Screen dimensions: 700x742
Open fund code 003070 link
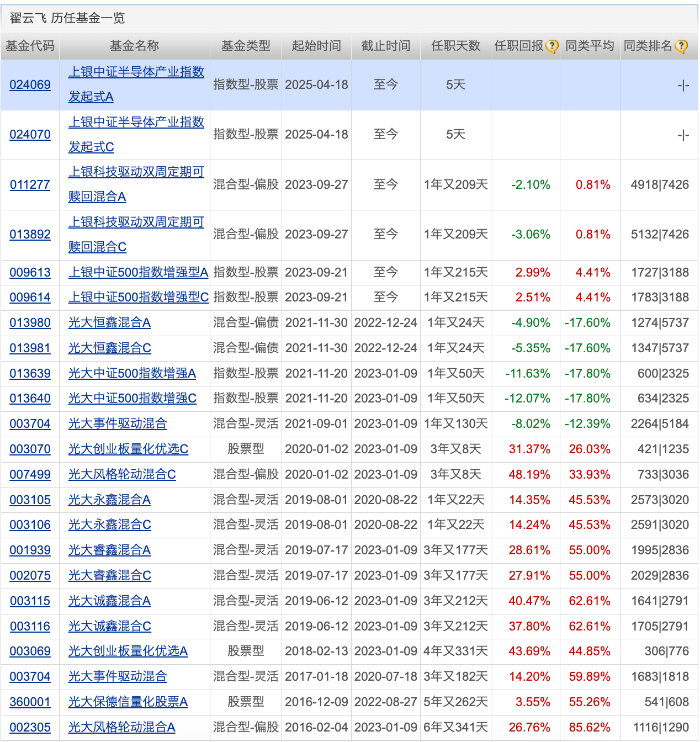pyautogui.click(x=30, y=449)
